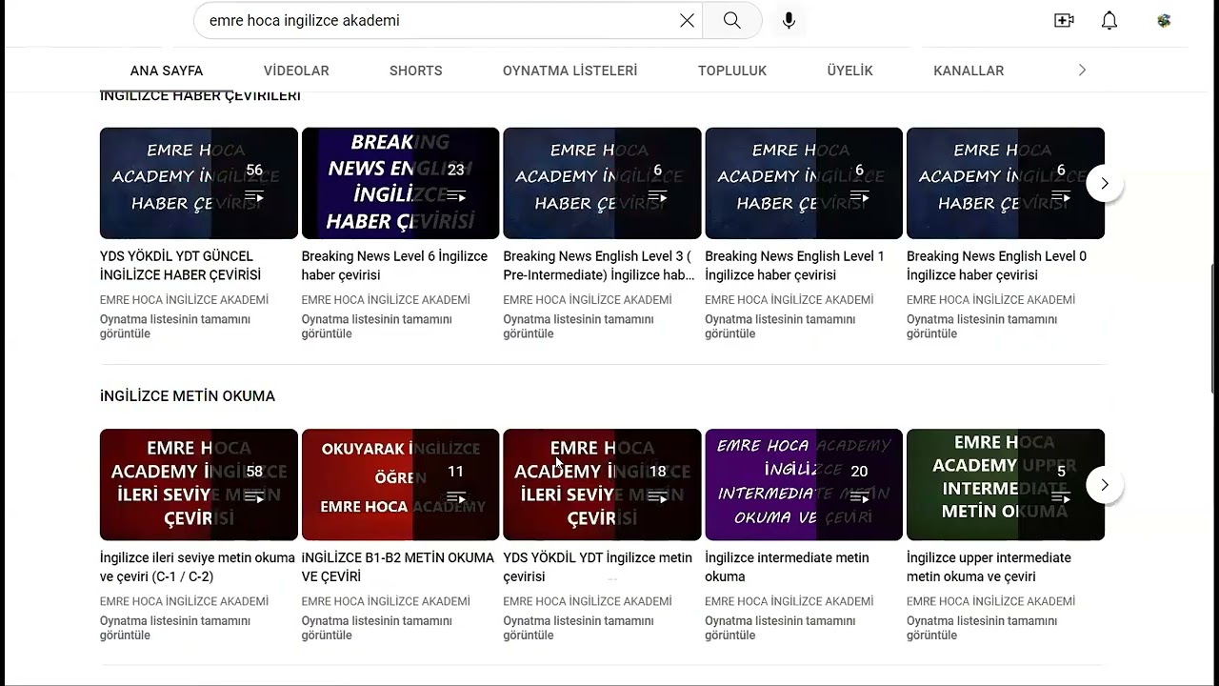Switch to the VİDEOLAR tab
This screenshot has height=686, width=1219.
click(296, 71)
